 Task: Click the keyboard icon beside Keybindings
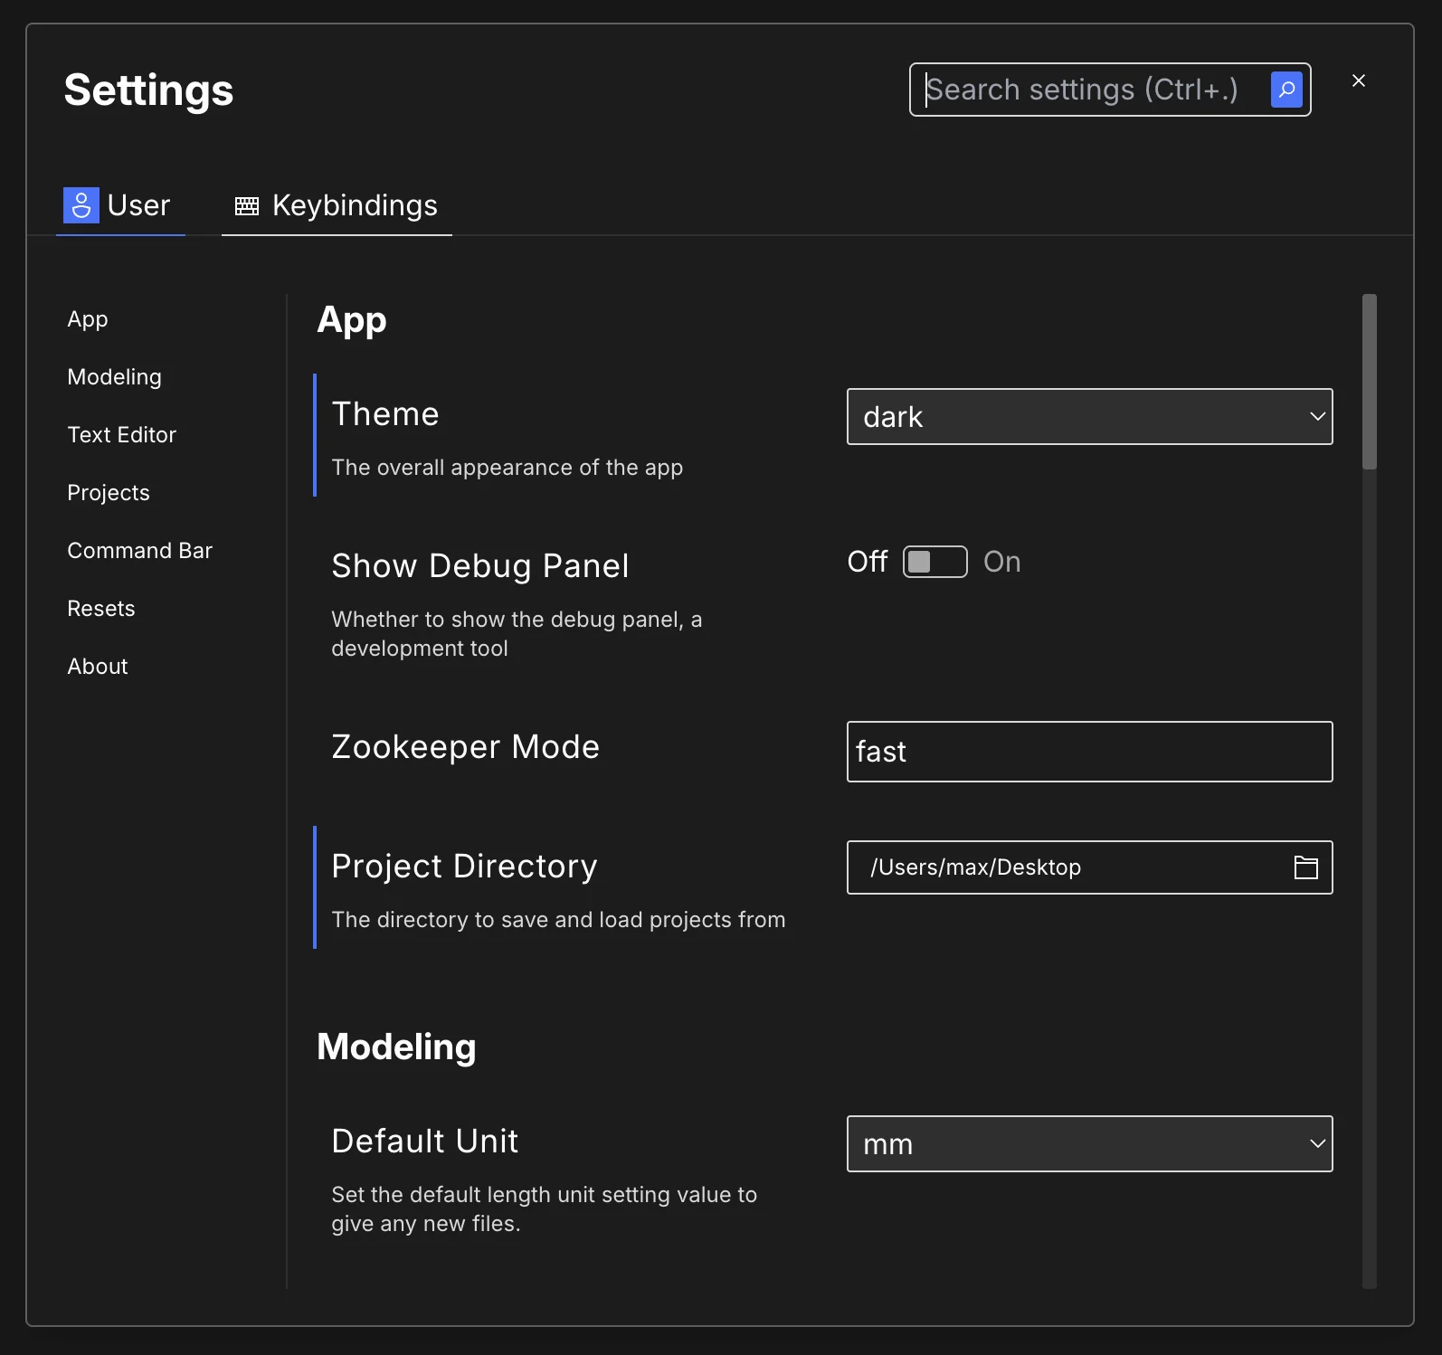[246, 206]
